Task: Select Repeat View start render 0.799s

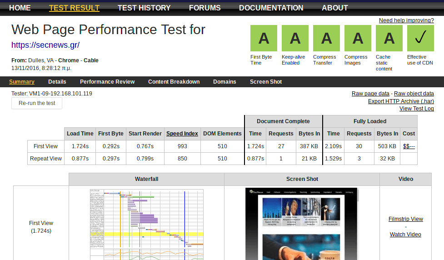Action: click(x=145, y=159)
